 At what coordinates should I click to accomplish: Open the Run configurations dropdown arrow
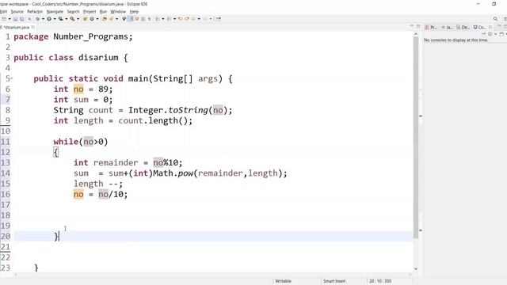pyautogui.click(x=55, y=19)
